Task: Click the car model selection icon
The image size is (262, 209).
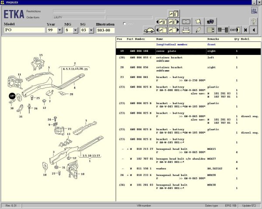Action: point(149,30)
